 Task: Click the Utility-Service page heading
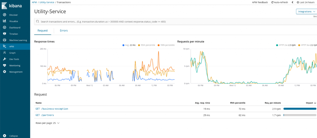(50, 11)
